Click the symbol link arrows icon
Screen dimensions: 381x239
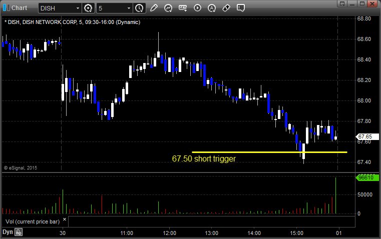(x=226, y=8)
